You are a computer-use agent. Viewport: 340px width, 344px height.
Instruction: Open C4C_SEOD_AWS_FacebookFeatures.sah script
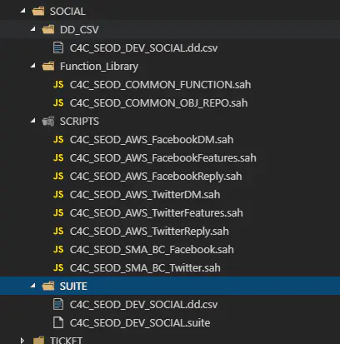(163, 158)
